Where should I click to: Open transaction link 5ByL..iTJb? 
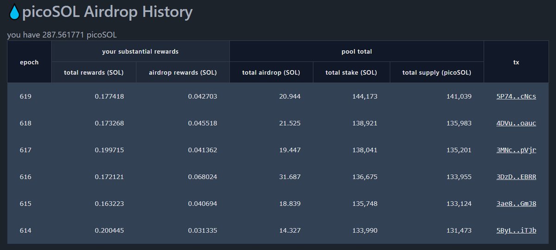click(x=516, y=231)
